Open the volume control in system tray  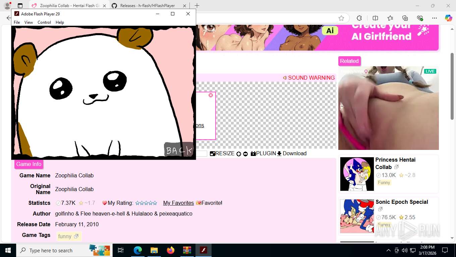click(x=405, y=250)
